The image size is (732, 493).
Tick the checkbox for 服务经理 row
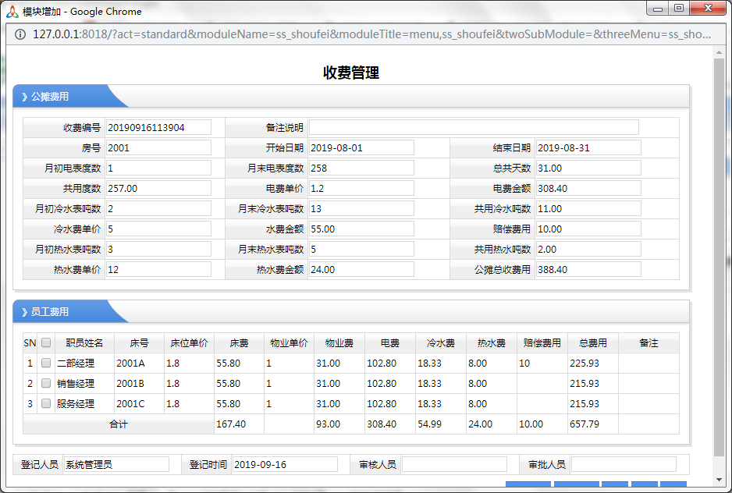coord(46,403)
